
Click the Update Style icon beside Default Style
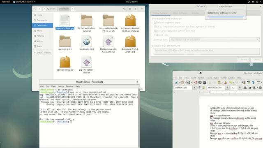pos(199,88)
